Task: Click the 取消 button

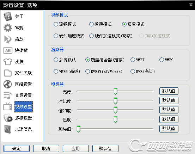Action: 46,148
